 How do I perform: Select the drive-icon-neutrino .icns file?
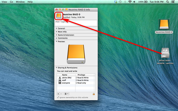(164, 53)
